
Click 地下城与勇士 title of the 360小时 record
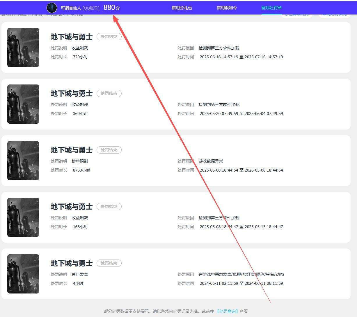[72, 93]
